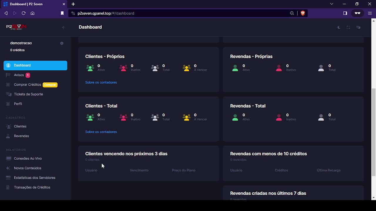Open Comprar Créditos in the sidebar
Screen dimensions: 376x211
pos(28,85)
